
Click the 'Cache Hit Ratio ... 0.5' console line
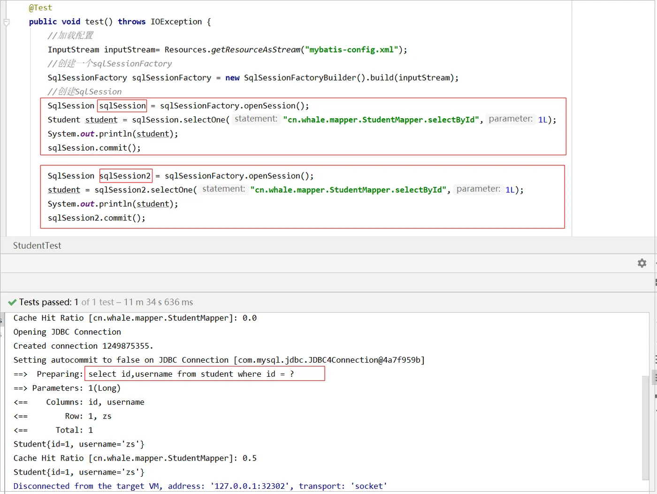135,458
